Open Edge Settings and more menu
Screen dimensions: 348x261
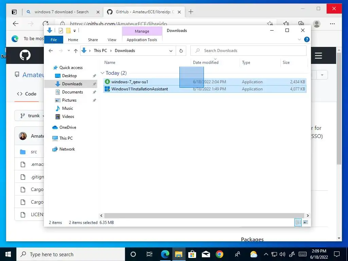click(x=332, y=24)
